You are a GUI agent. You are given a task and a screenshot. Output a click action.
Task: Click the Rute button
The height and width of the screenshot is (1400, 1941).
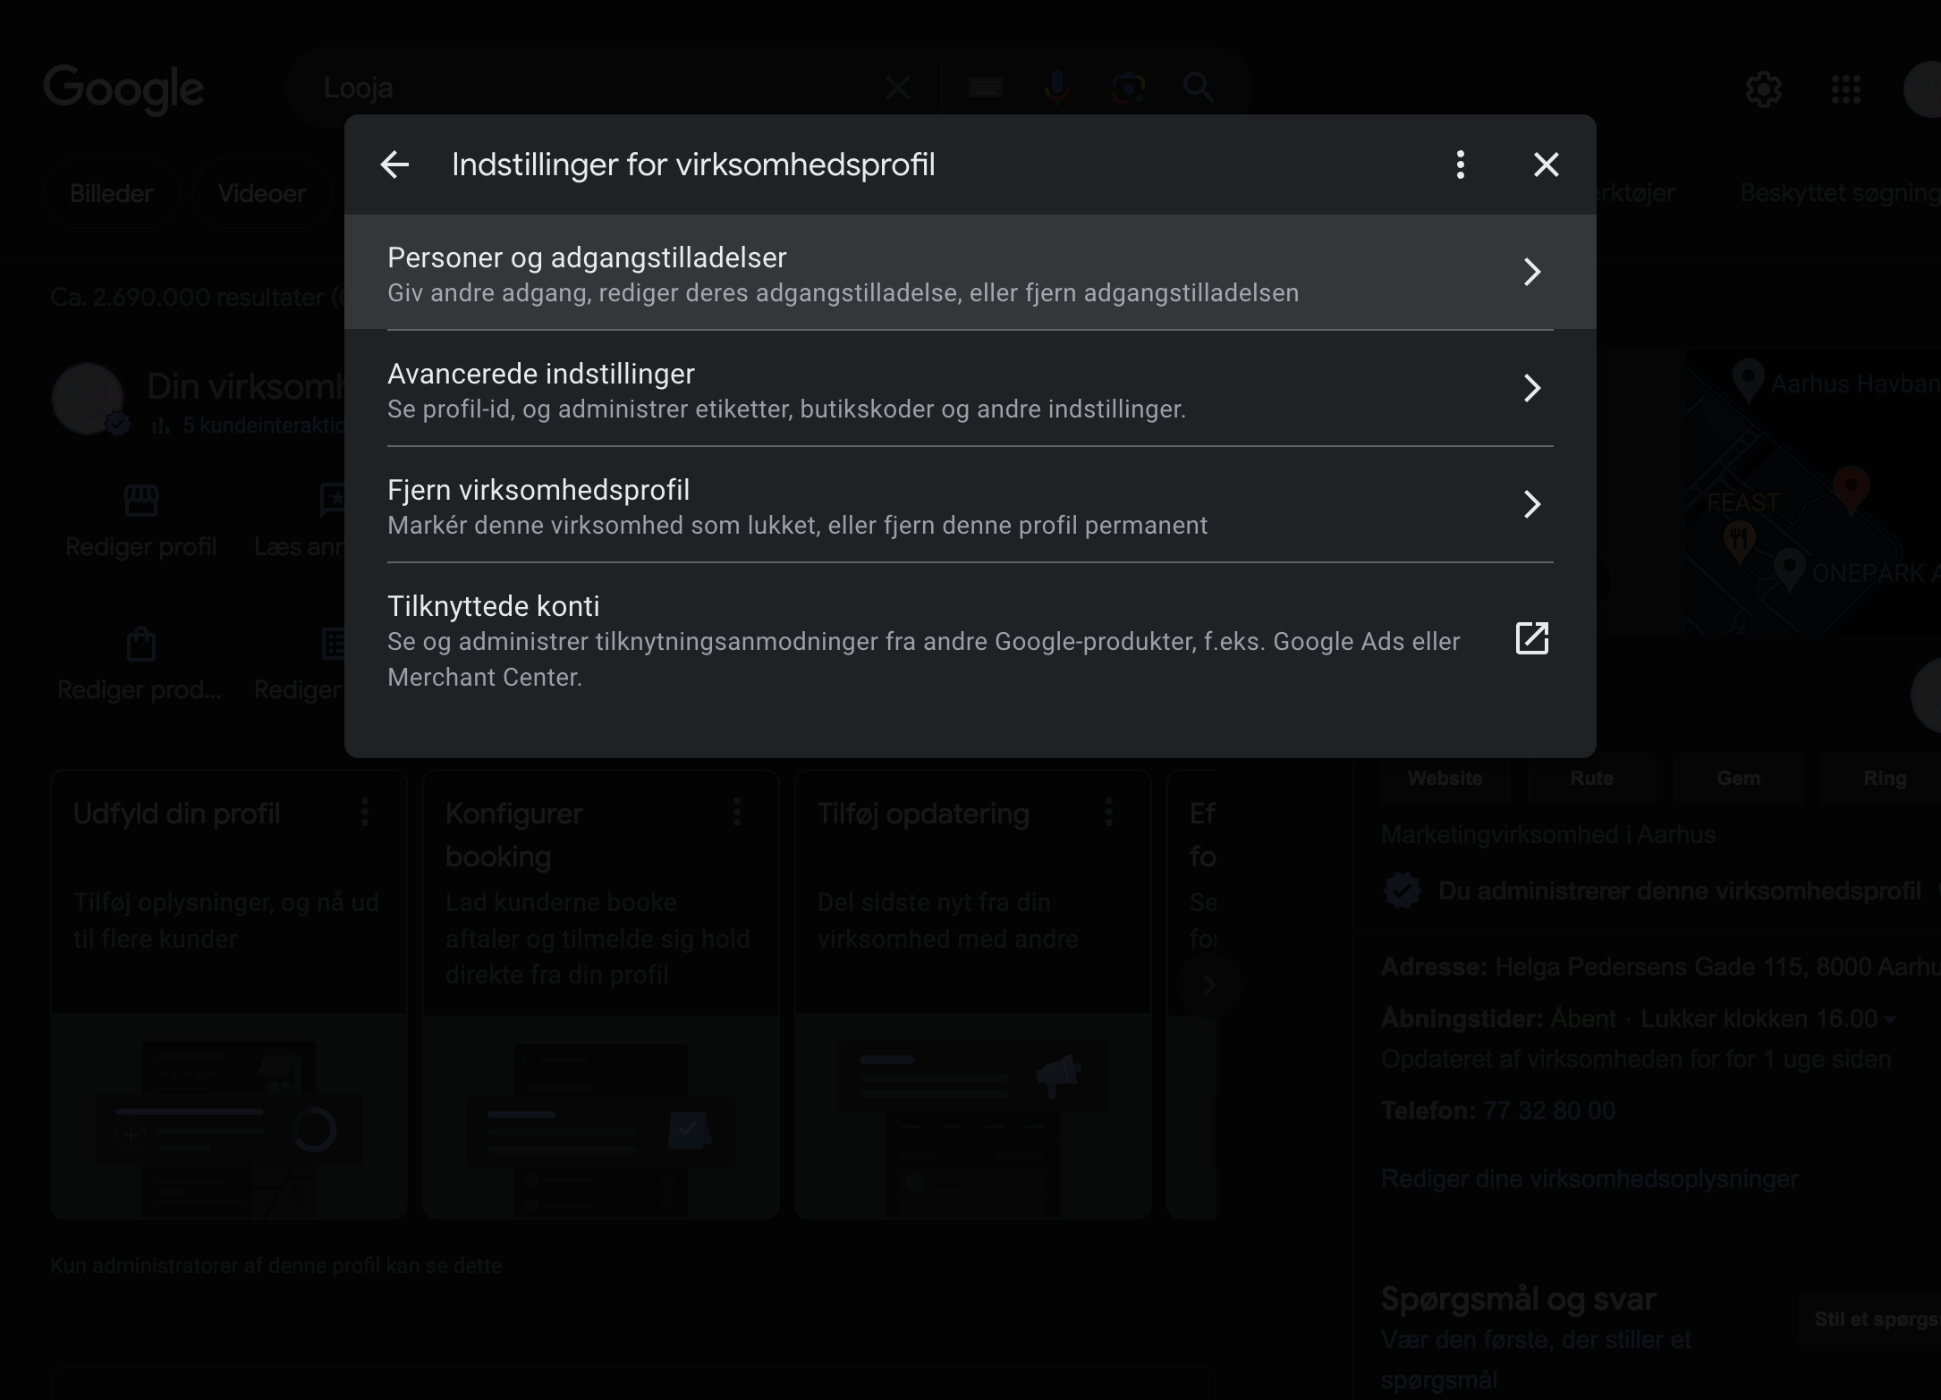(x=1592, y=779)
